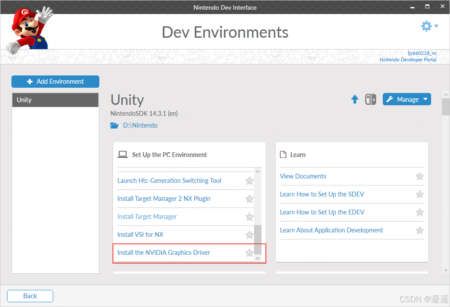Expand the Manage dropdown button
The height and width of the screenshot is (307, 450).
click(406, 100)
